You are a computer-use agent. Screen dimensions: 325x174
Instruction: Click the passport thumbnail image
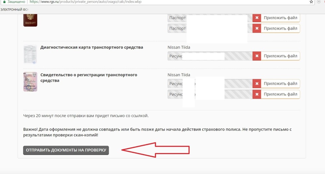click(x=30, y=21)
